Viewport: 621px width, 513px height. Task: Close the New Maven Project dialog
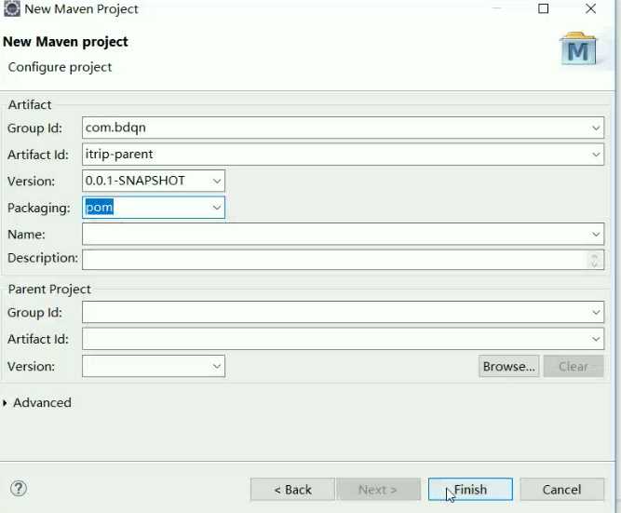(x=590, y=8)
